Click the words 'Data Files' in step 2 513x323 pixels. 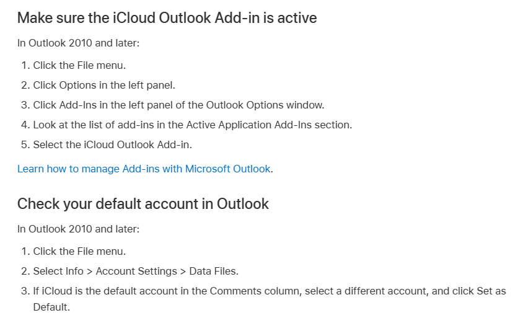tap(213, 272)
